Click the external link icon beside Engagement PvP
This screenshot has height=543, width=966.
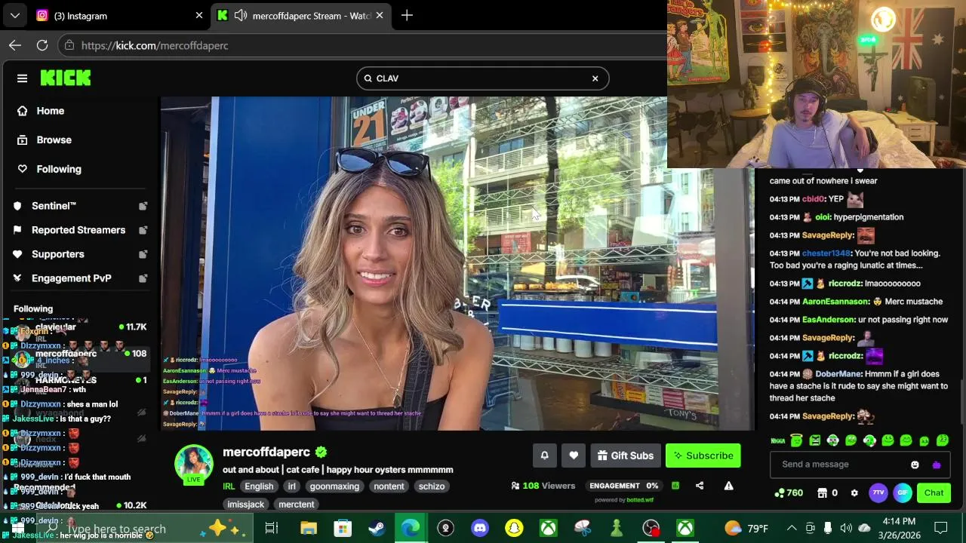[143, 278]
